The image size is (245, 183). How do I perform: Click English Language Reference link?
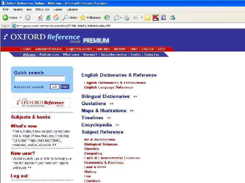click(x=109, y=87)
